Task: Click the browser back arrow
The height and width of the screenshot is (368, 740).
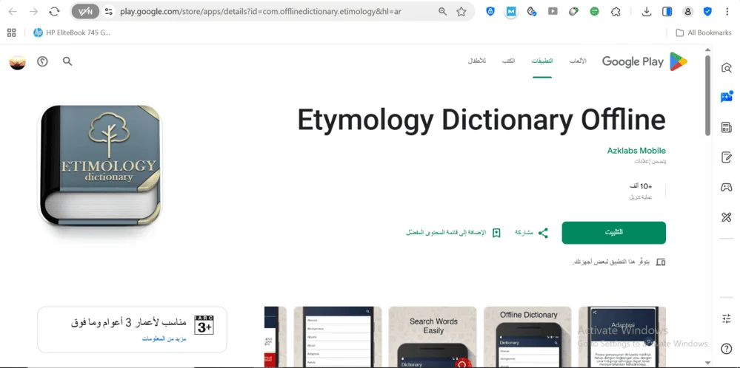Action: pos(13,12)
